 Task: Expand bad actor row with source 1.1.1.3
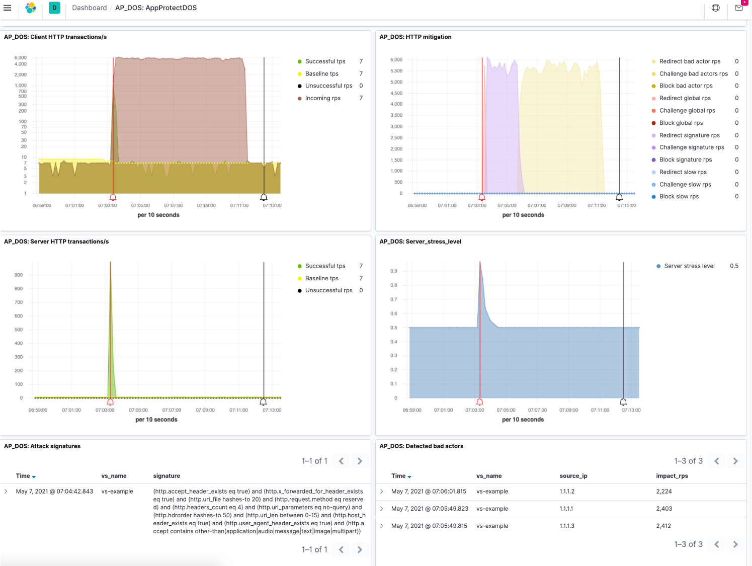click(382, 526)
